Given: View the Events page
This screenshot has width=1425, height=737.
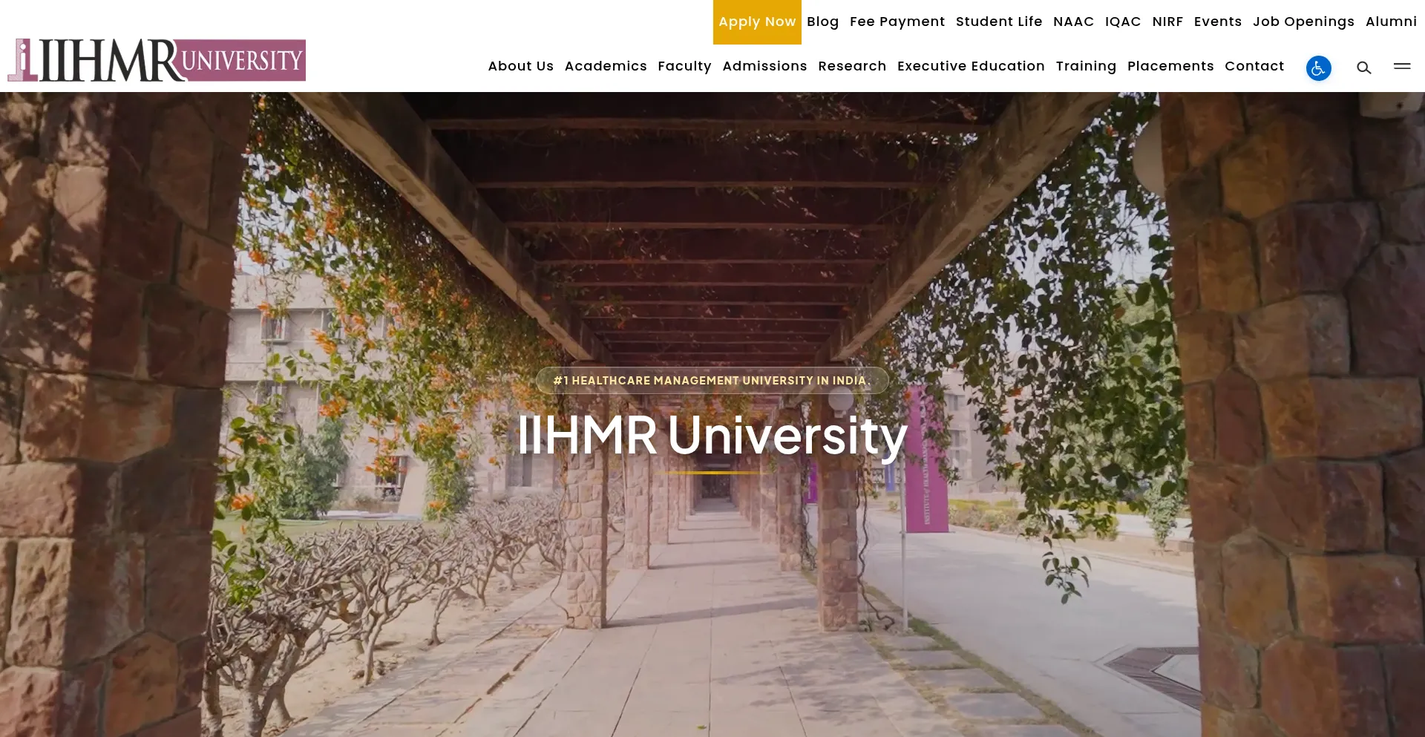Looking at the screenshot, I should pos(1217,22).
